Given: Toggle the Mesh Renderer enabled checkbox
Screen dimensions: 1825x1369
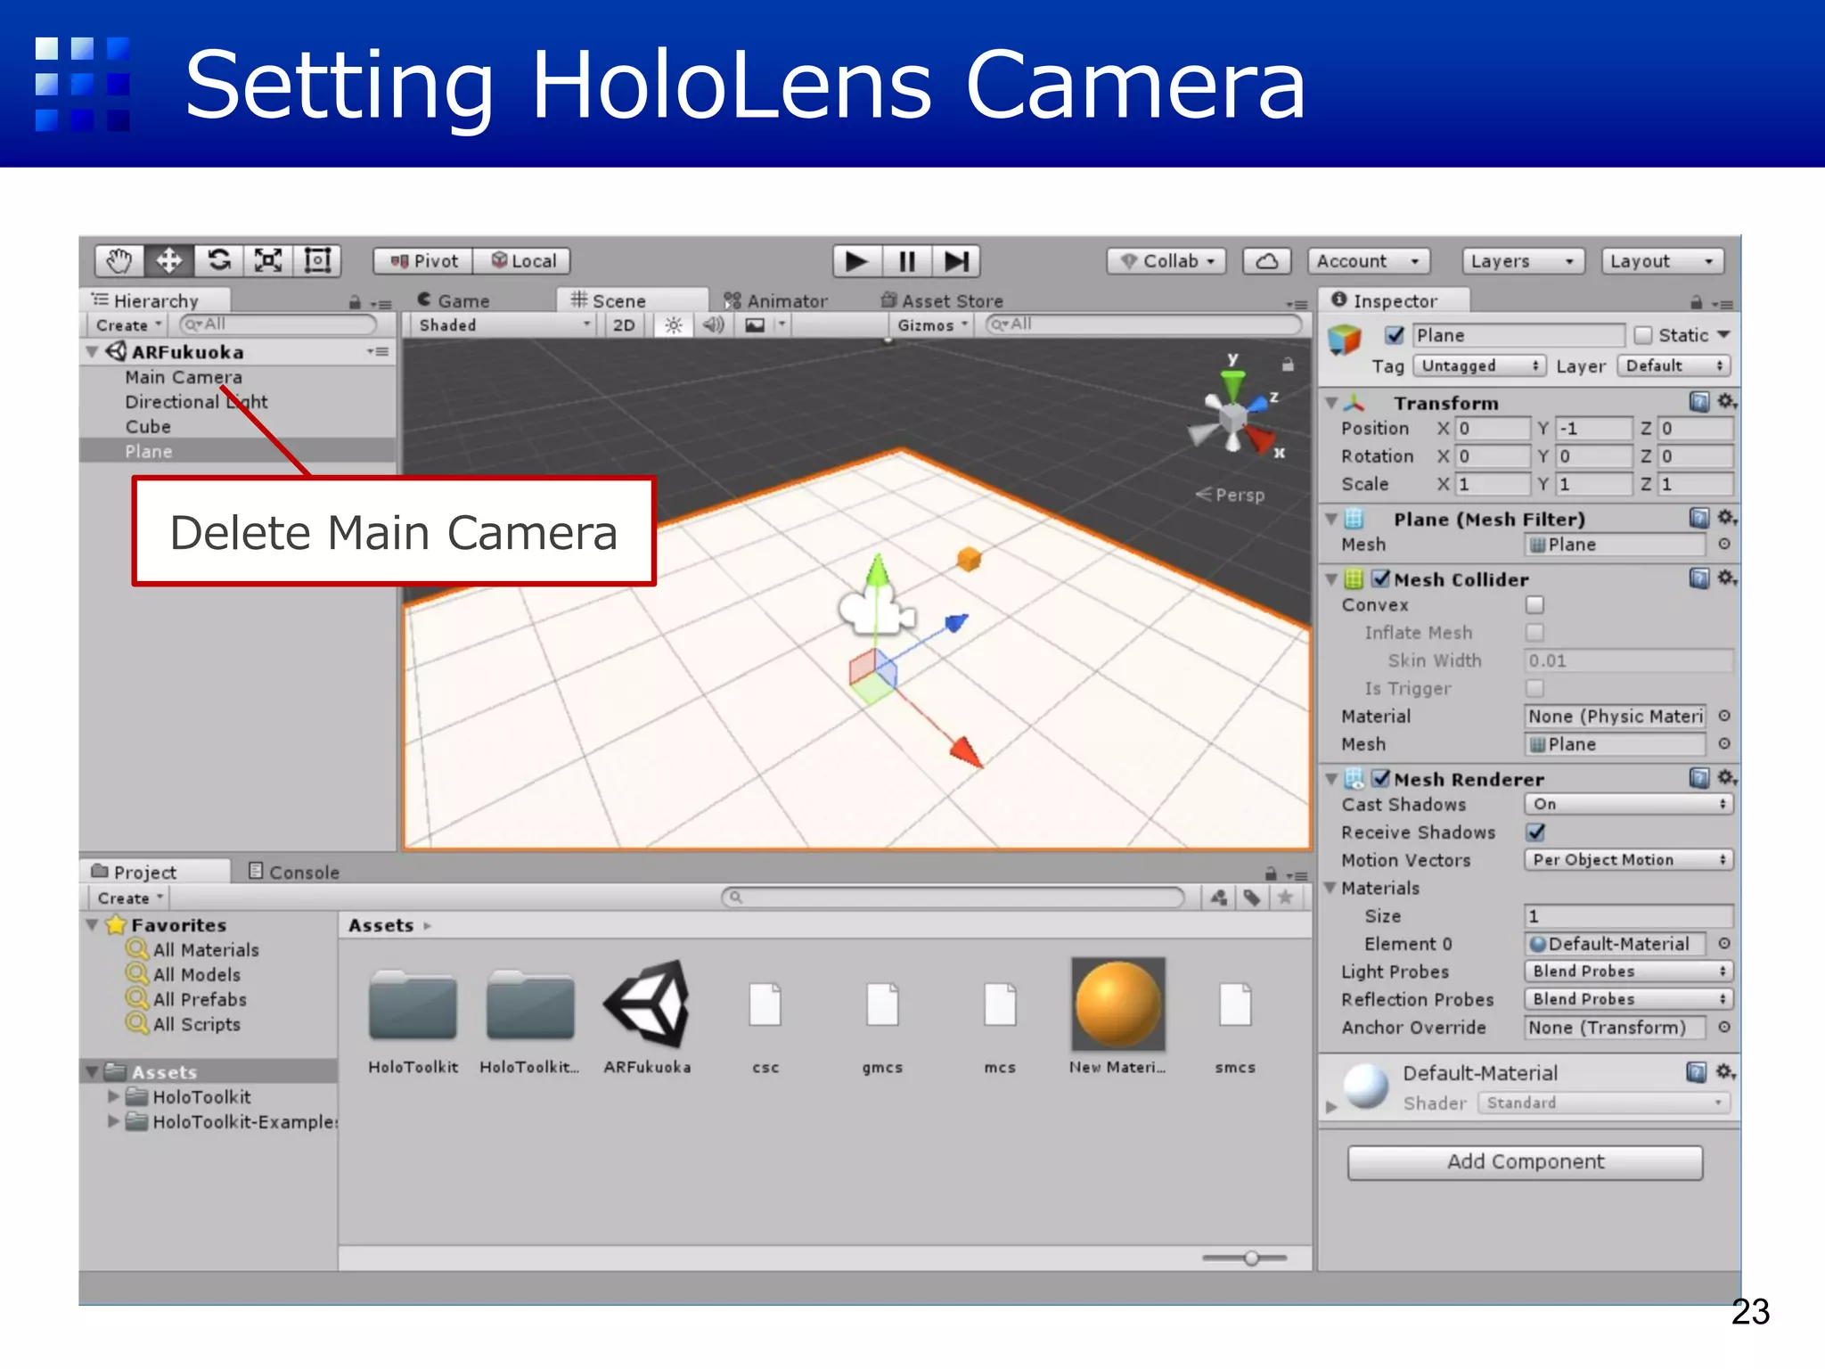Looking at the screenshot, I should pyautogui.click(x=1380, y=779).
